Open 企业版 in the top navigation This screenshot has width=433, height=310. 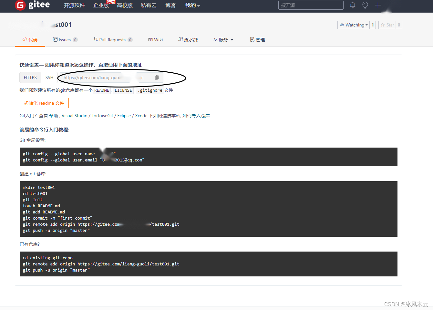tap(101, 5)
